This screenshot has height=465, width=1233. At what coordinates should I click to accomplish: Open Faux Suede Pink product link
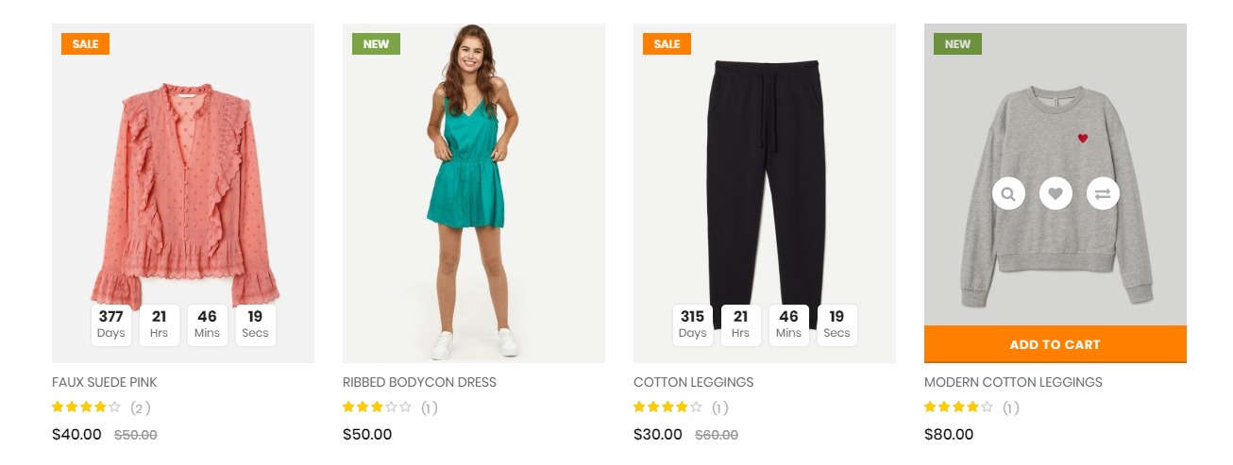104,382
